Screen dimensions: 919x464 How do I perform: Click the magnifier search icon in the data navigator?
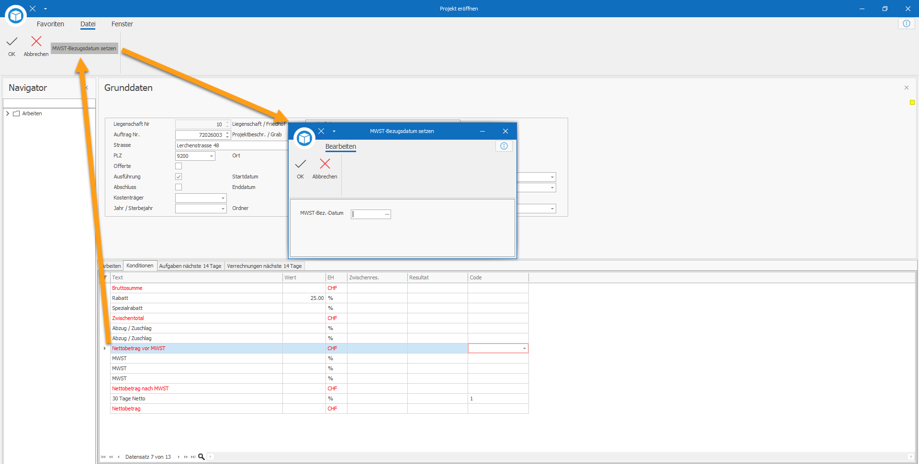click(x=202, y=457)
